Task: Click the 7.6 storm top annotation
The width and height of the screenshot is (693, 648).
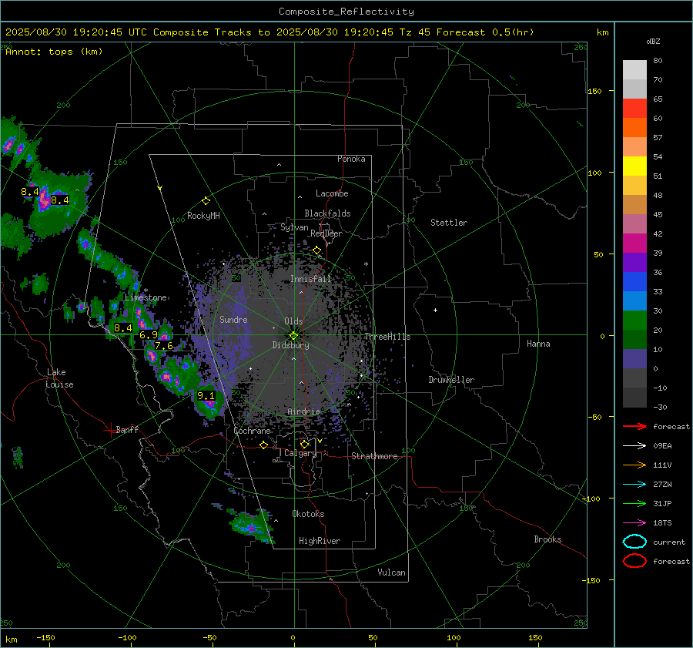Action: point(163,345)
